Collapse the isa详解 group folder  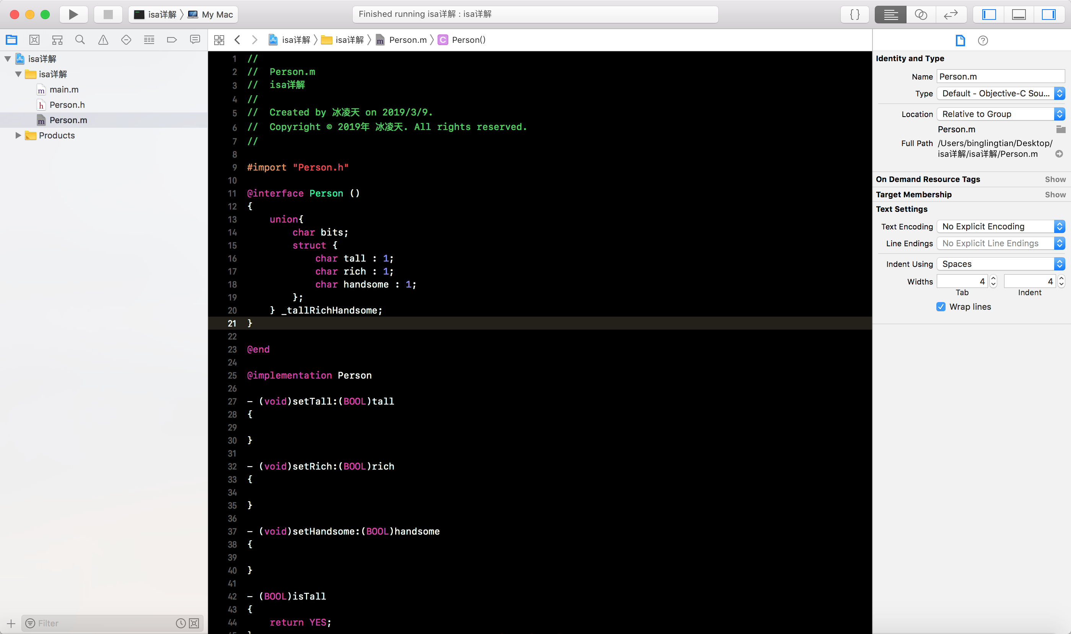pyautogui.click(x=18, y=74)
